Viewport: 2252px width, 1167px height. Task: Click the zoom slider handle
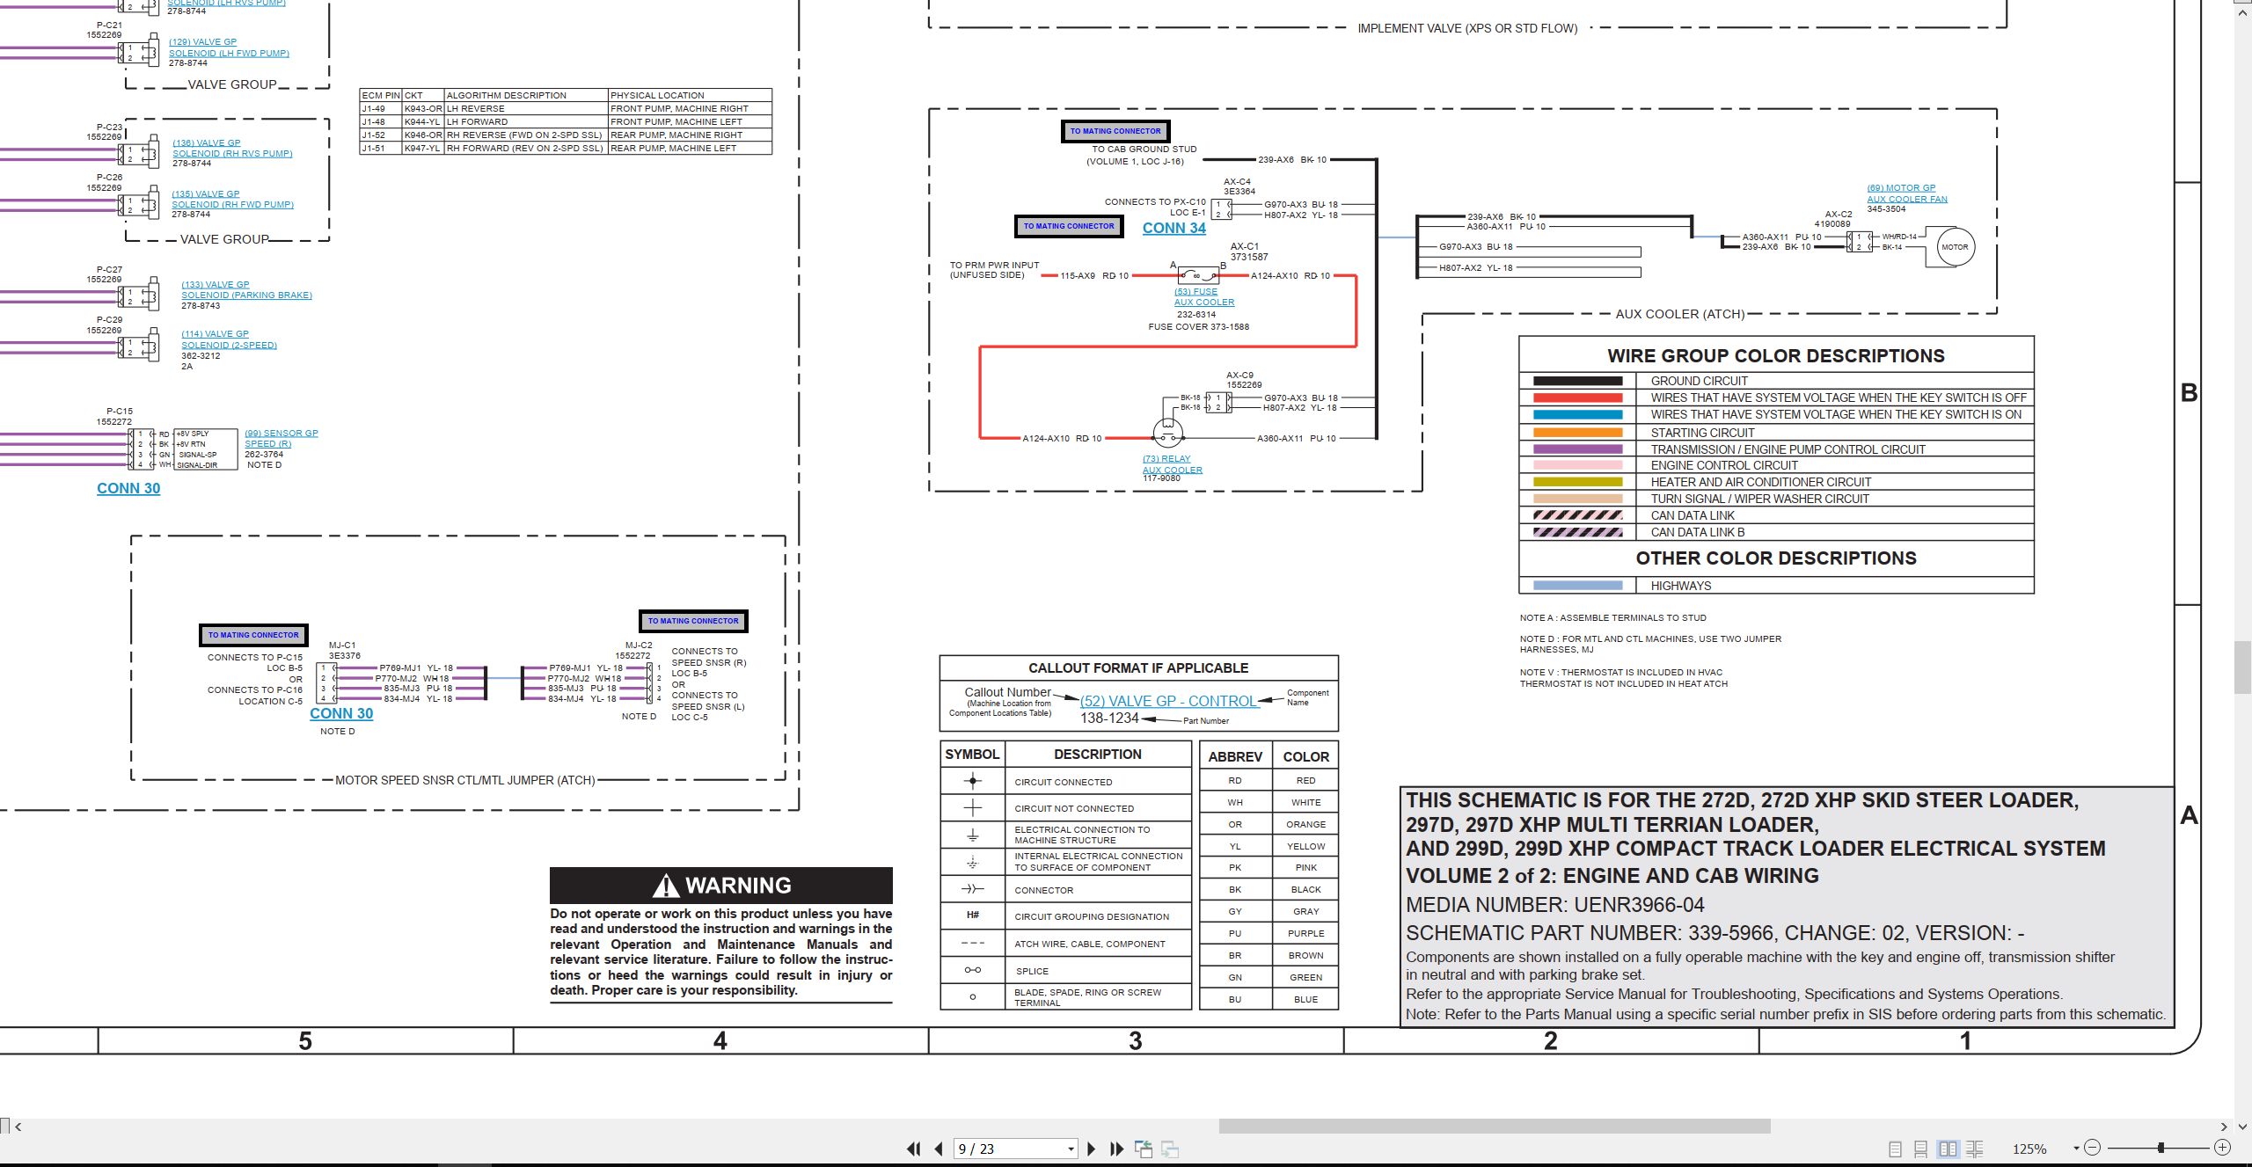(2161, 1148)
